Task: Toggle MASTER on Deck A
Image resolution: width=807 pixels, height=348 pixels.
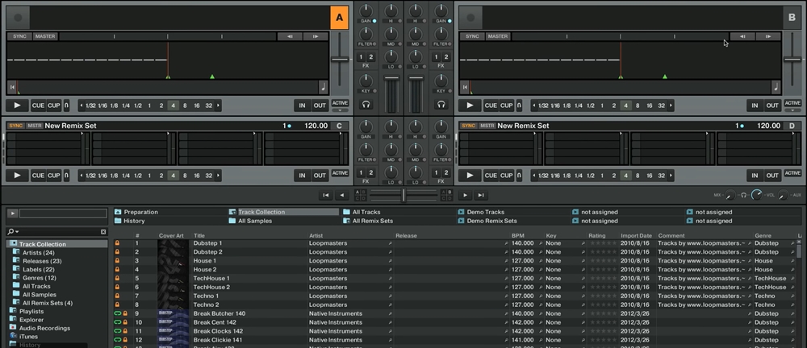Action: (45, 36)
